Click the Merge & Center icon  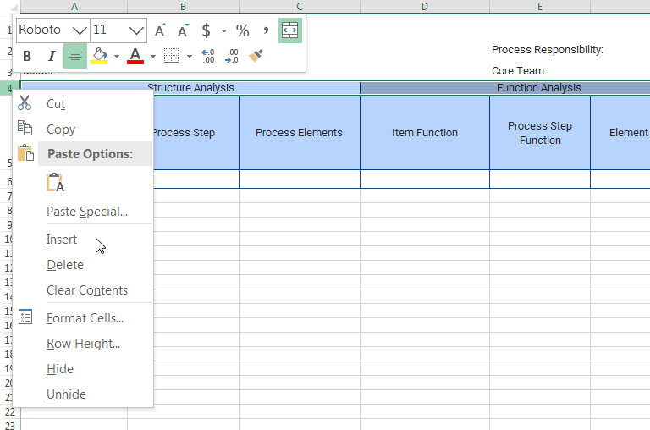point(289,30)
